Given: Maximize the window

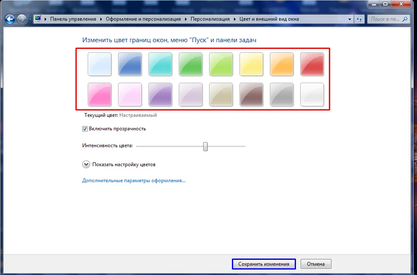Looking at the screenshot, I should pyautogui.click(x=385, y=4).
